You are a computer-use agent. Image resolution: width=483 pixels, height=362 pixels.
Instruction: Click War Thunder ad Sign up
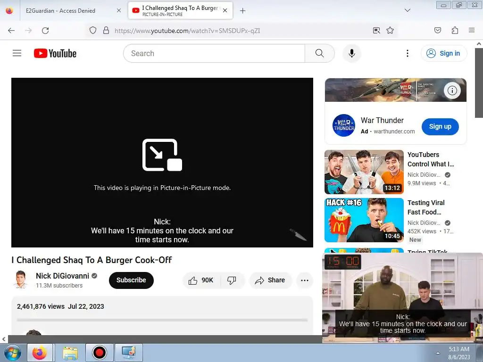click(440, 126)
